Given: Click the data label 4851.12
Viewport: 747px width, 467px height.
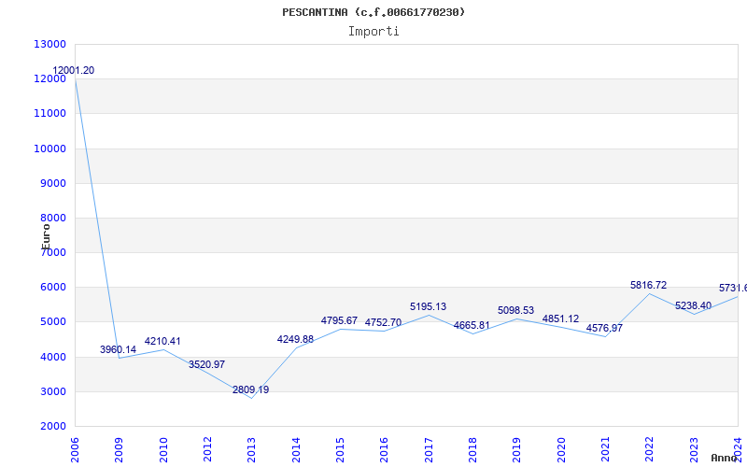Looking at the screenshot, I should 561,319.
